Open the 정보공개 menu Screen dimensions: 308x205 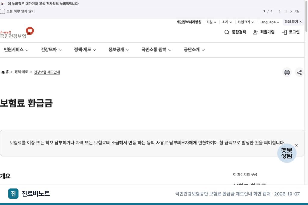(119, 50)
